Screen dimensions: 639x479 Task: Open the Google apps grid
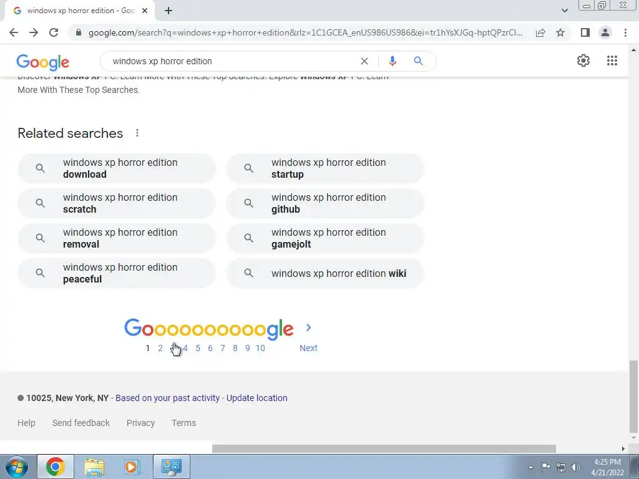(x=612, y=60)
